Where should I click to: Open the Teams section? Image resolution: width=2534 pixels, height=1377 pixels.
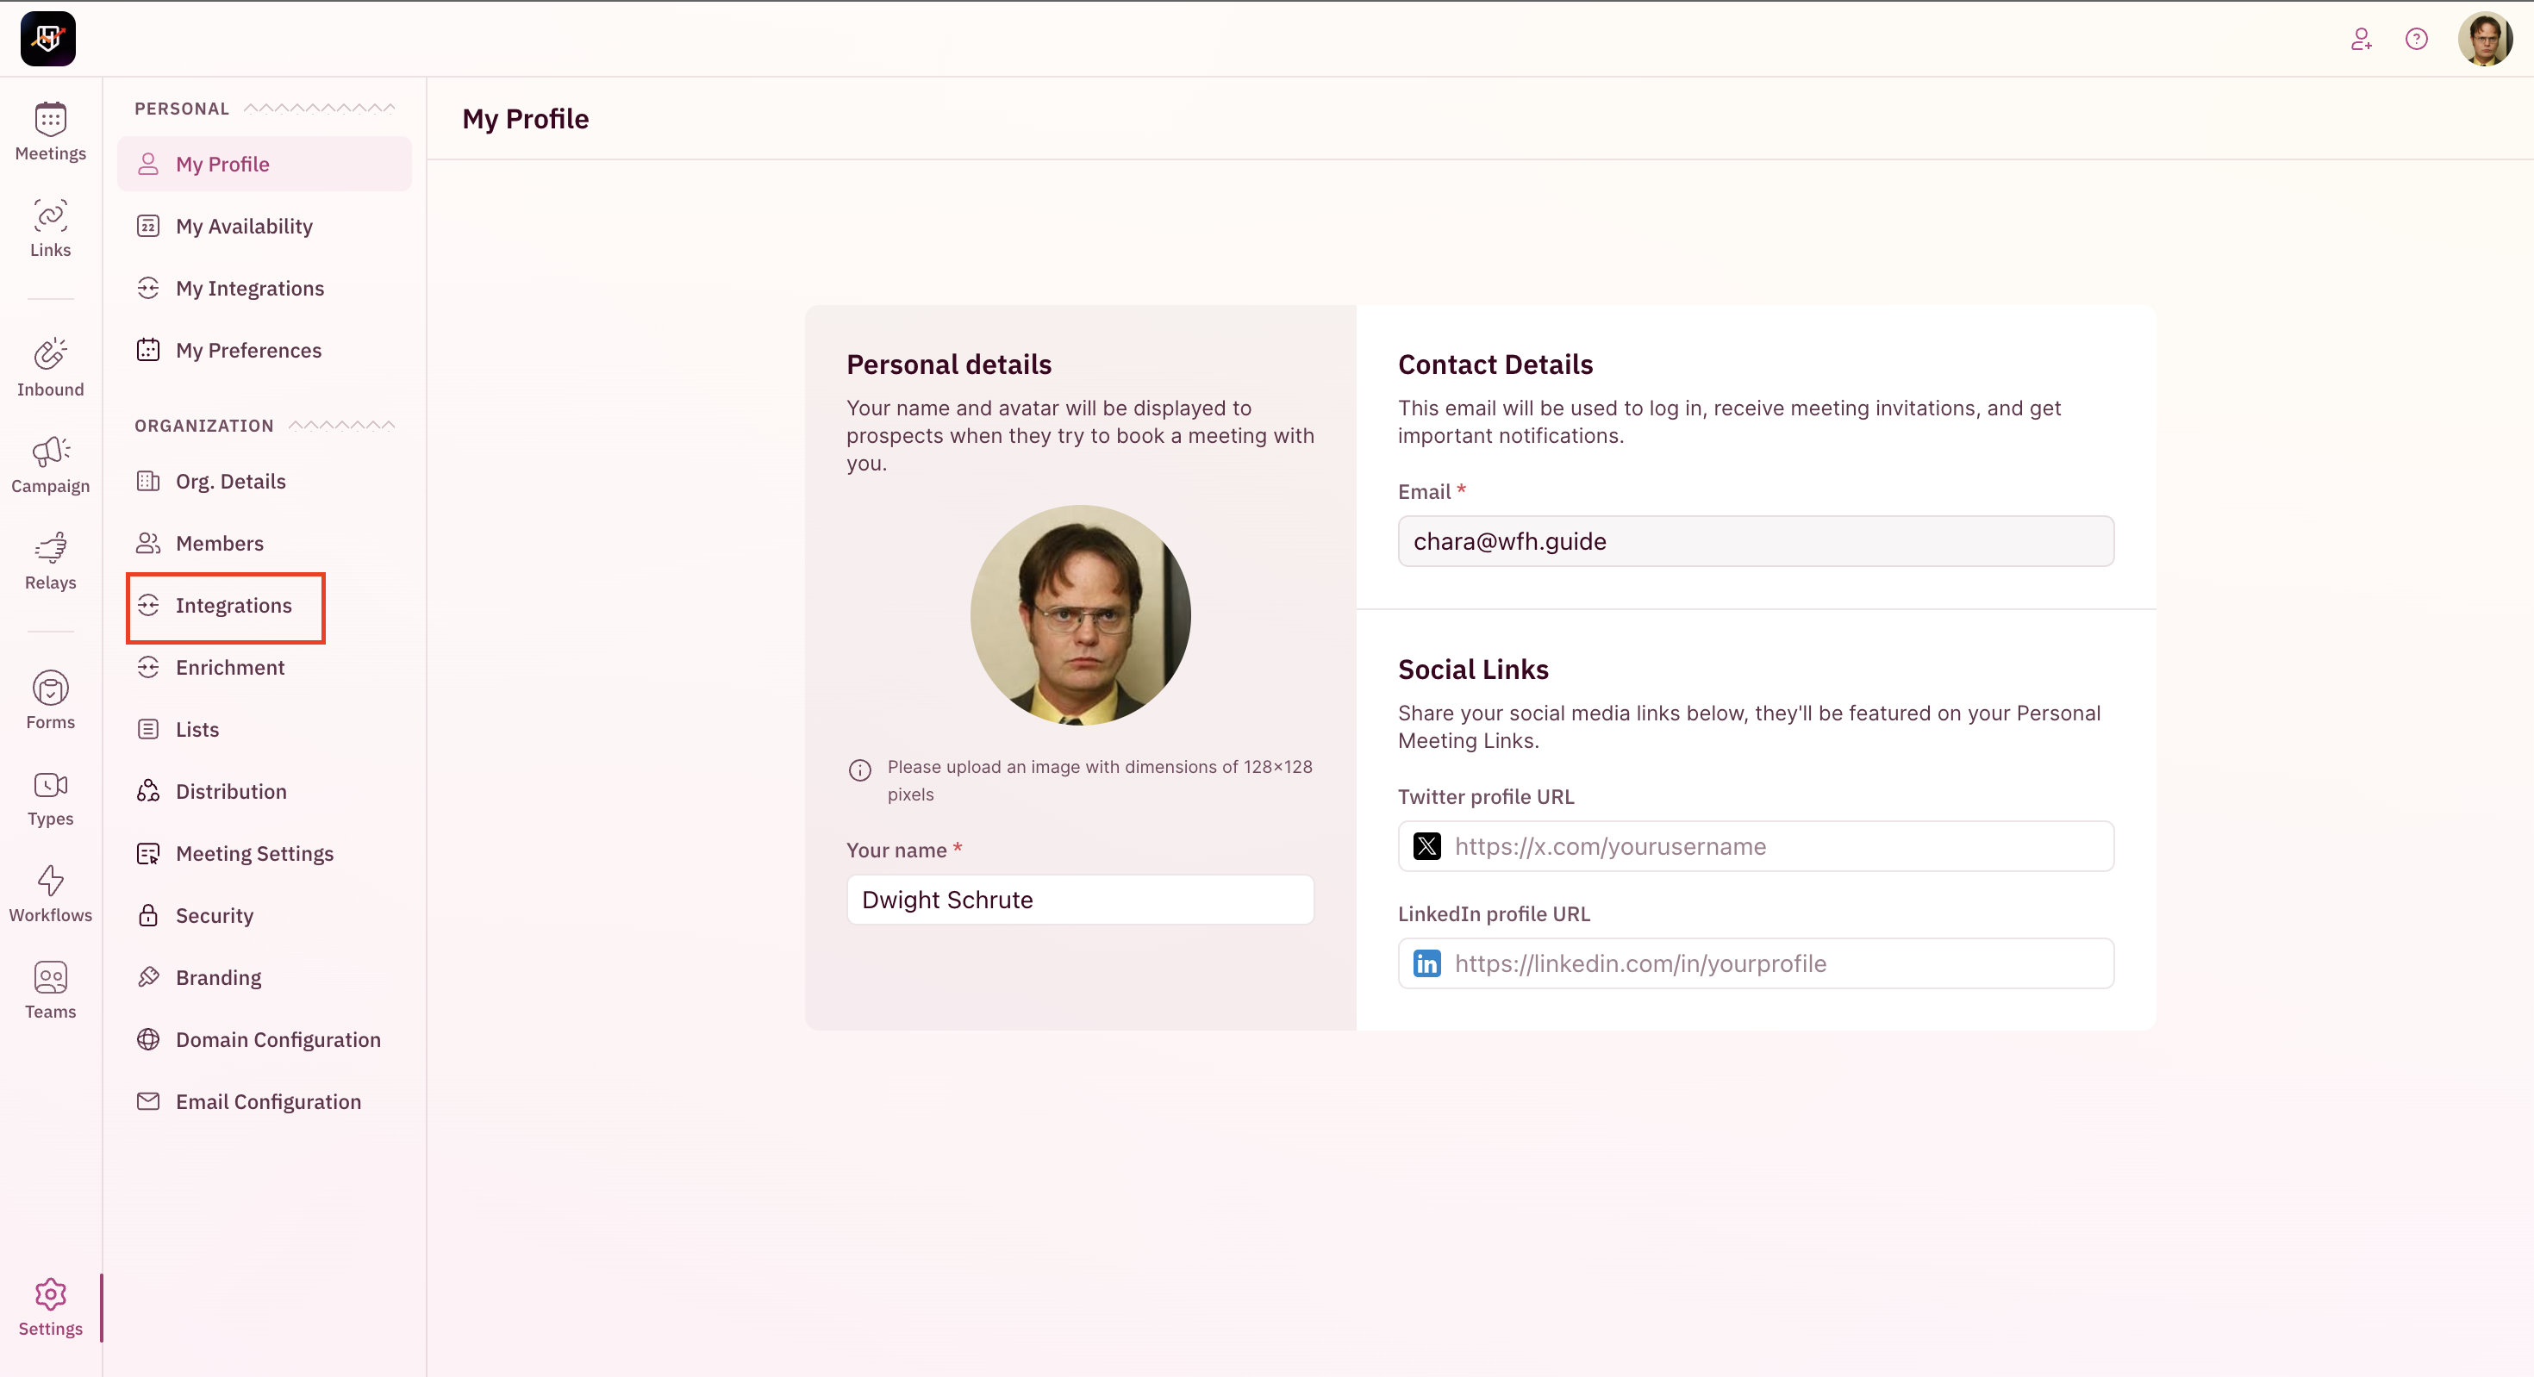tap(50, 988)
